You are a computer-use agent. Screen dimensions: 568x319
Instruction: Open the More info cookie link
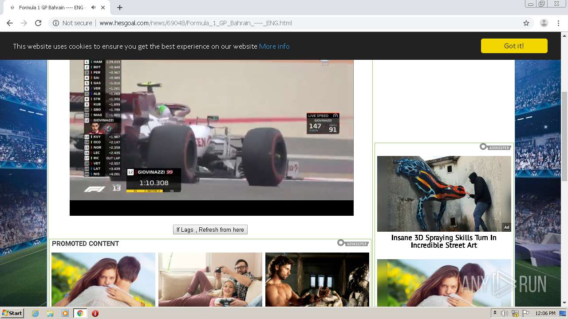[x=274, y=46]
